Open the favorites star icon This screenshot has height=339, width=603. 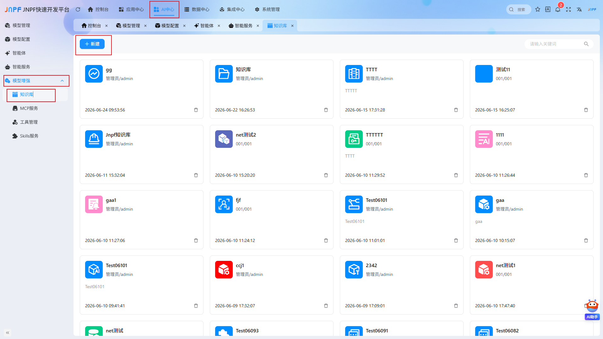[x=538, y=9]
